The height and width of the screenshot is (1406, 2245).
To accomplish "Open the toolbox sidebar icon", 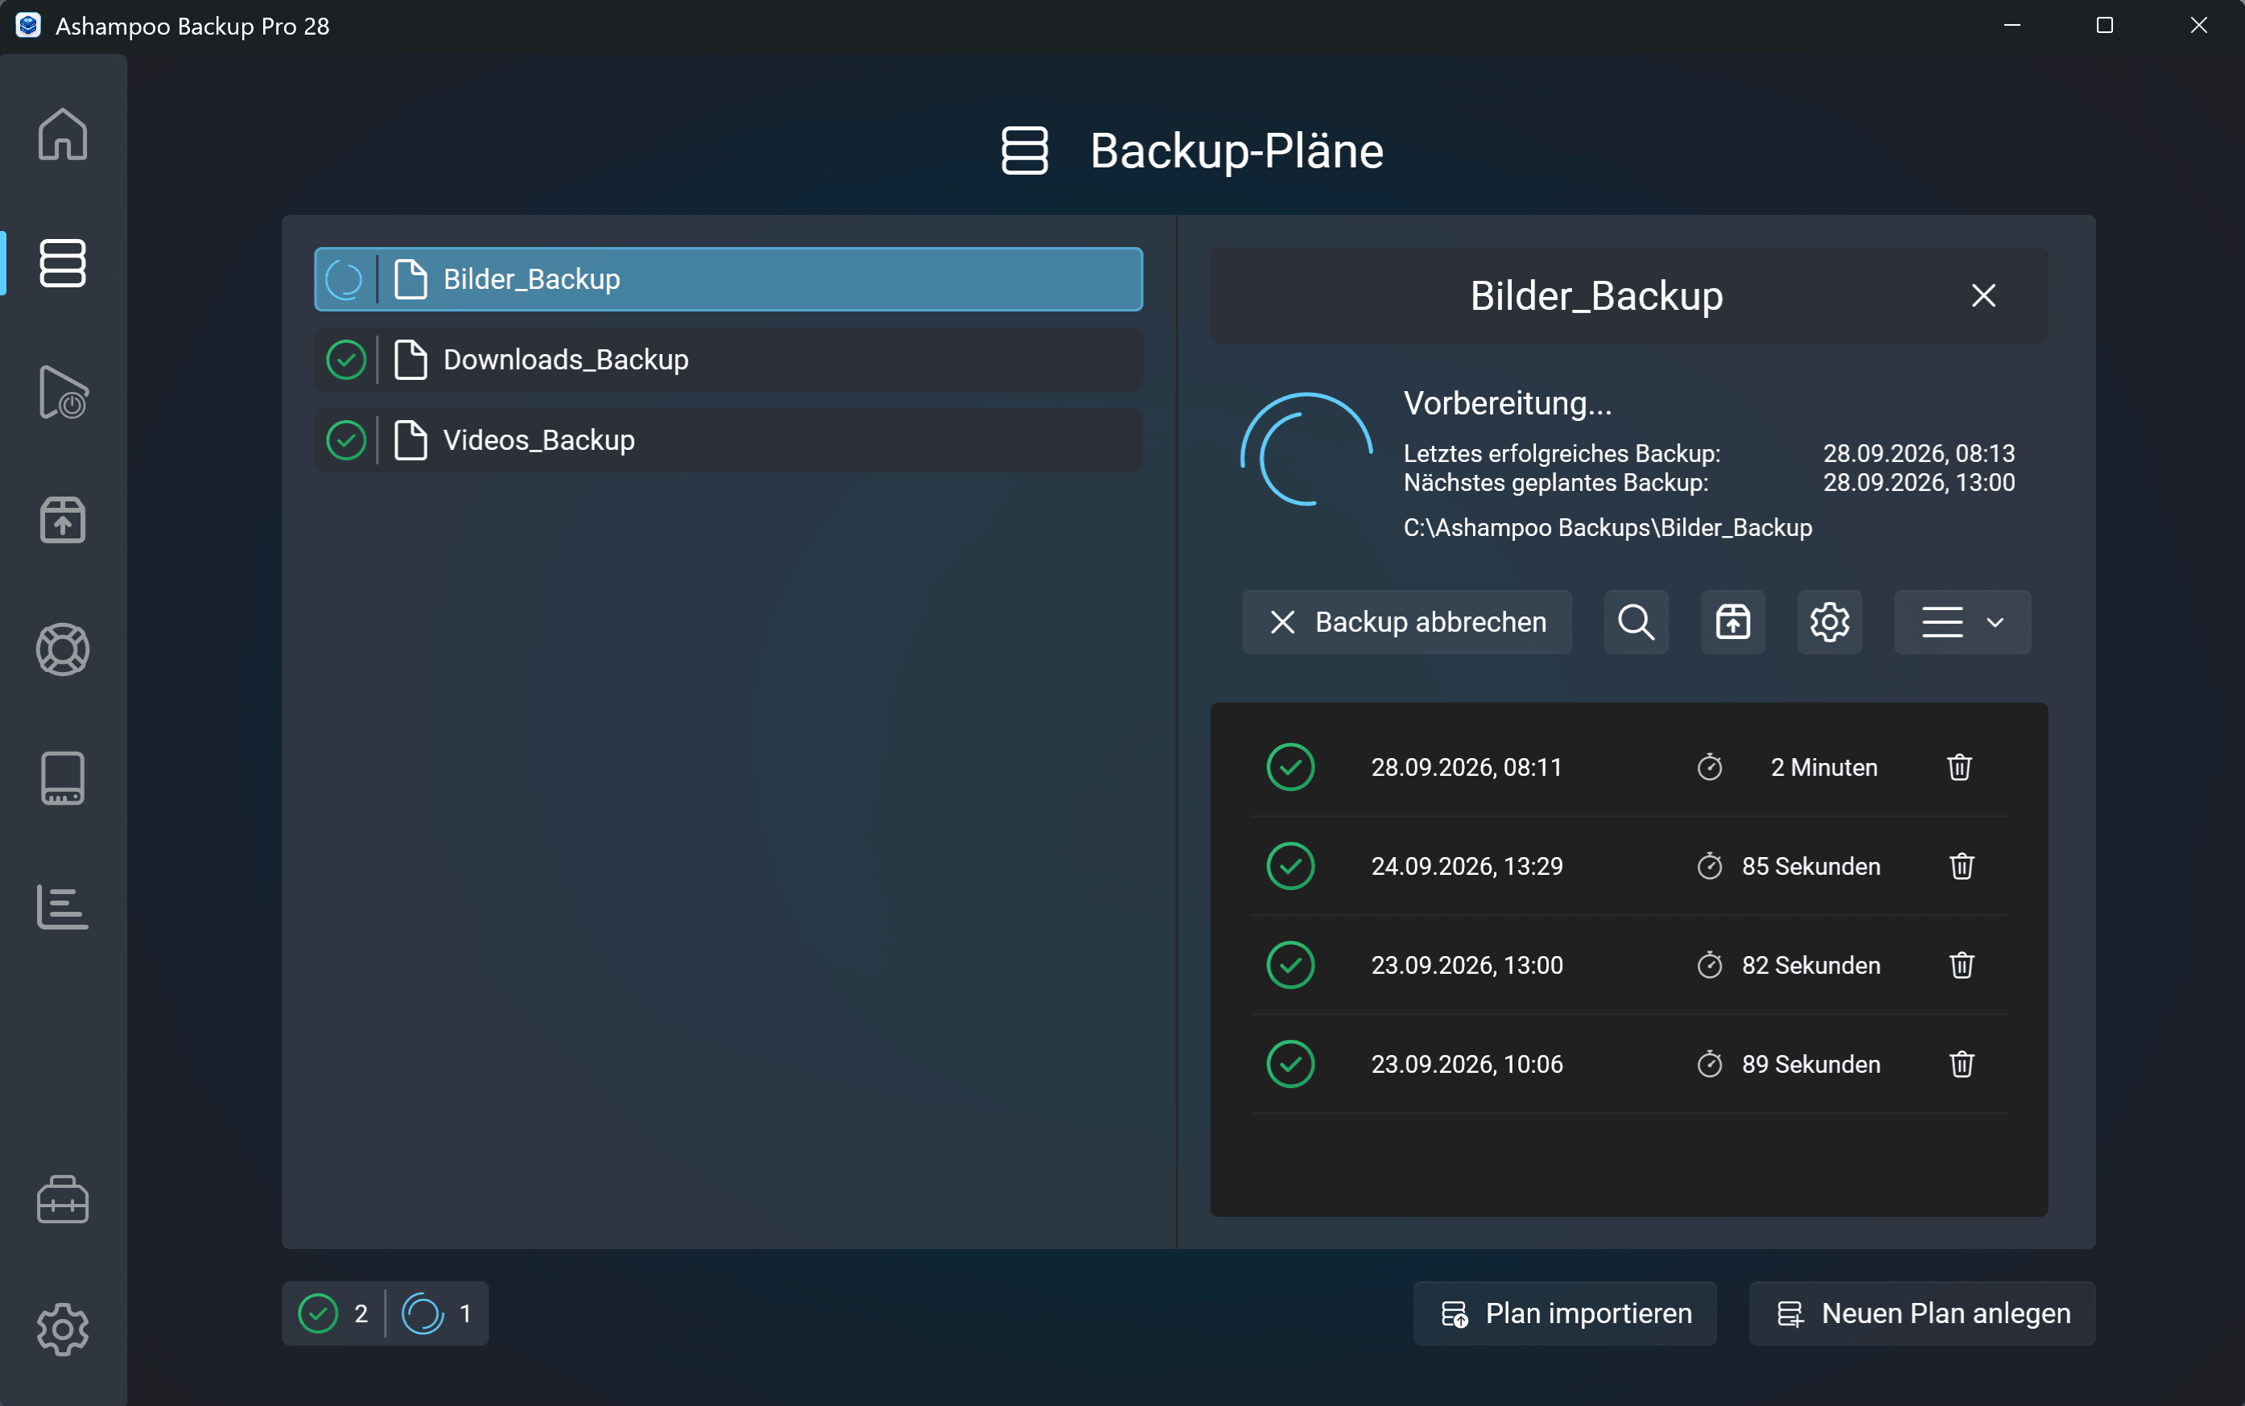I will coord(62,1199).
